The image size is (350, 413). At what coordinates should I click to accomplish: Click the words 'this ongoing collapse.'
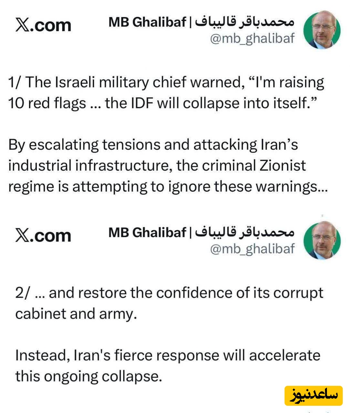(x=89, y=377)
